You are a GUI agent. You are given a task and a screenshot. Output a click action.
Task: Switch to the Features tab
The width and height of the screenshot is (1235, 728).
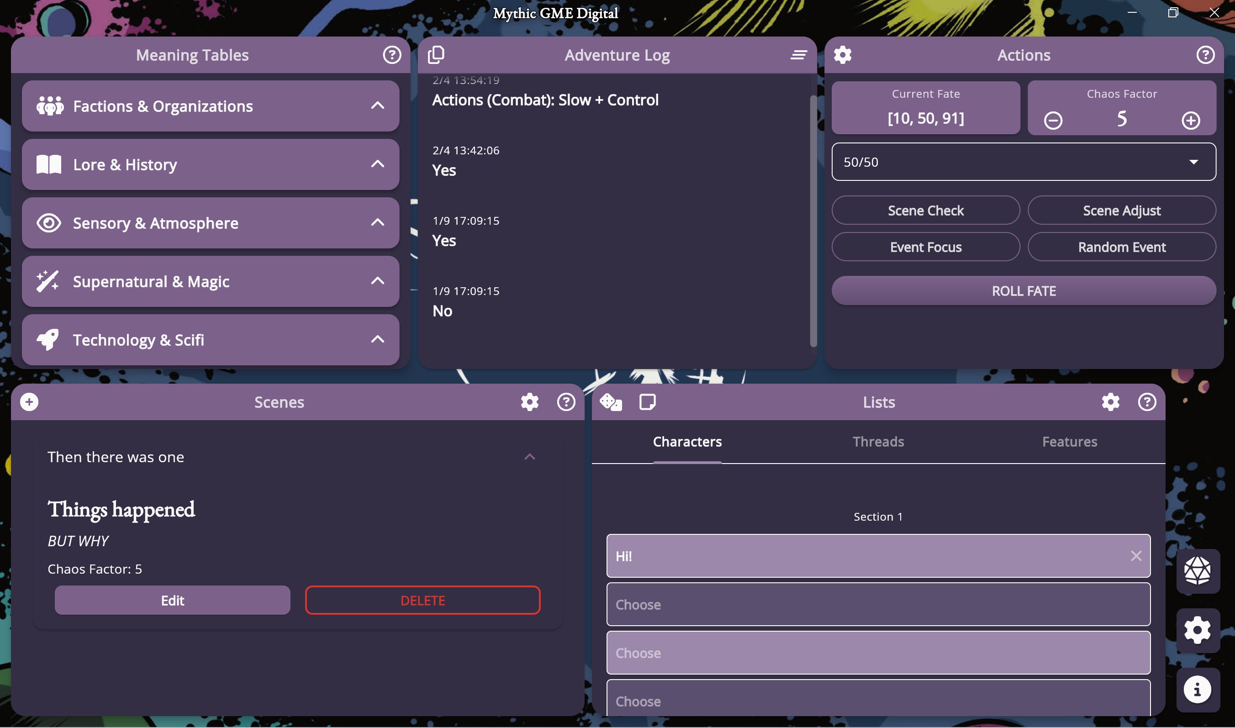[x=1070, y=441]
